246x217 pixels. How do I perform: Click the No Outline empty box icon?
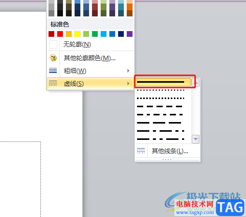coord(53,44)
